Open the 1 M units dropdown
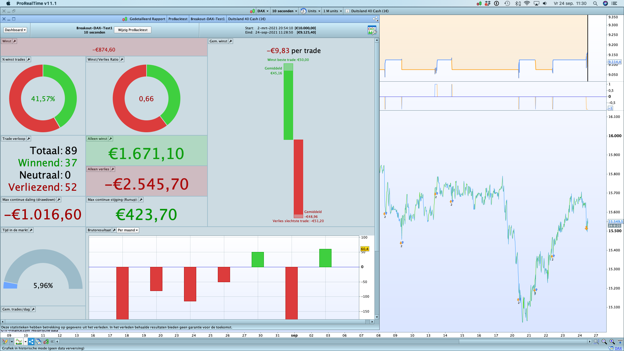Viewport: 624px width, 351px height. (x=332, y=11)
